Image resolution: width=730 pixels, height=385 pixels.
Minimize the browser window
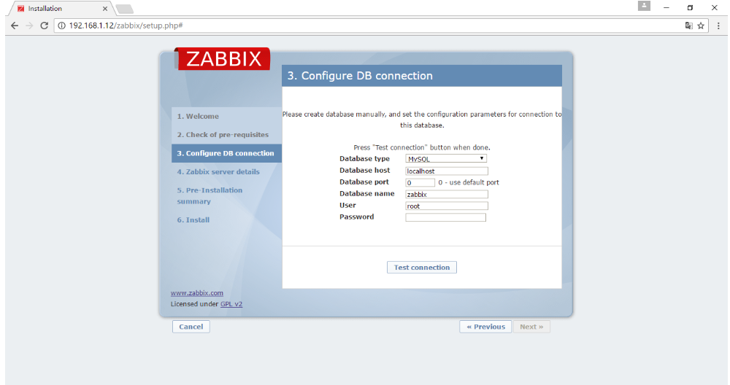666,8
